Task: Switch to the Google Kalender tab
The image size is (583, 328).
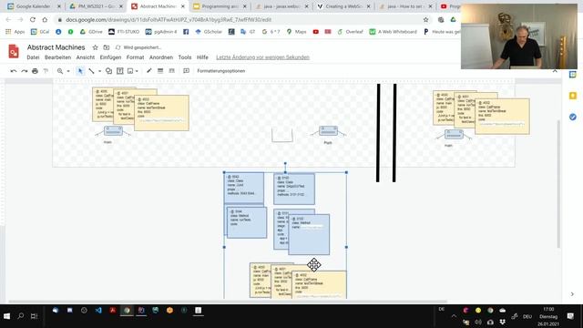Action: click(33, 6)
